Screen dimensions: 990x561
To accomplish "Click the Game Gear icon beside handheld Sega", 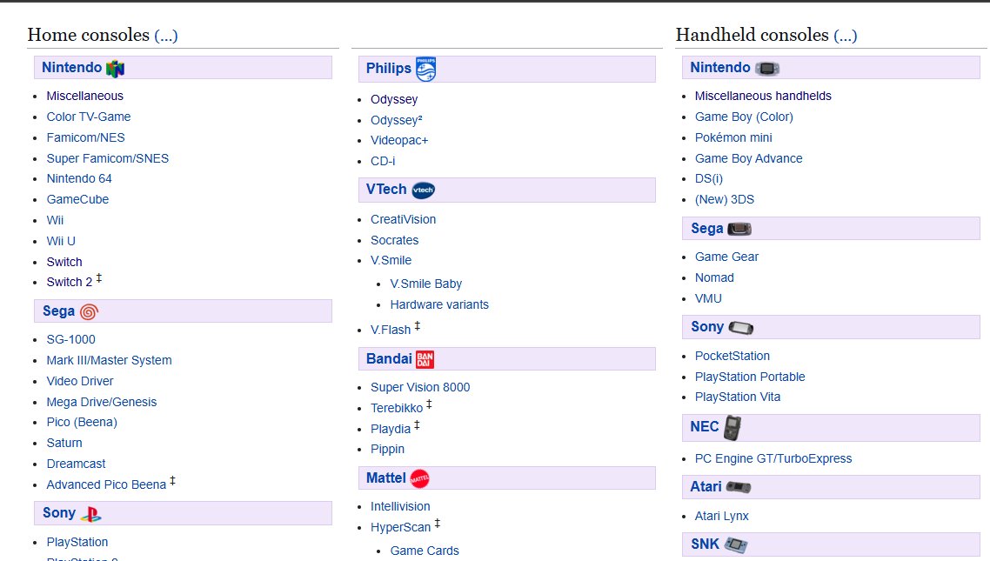I will tap(739, 229).
